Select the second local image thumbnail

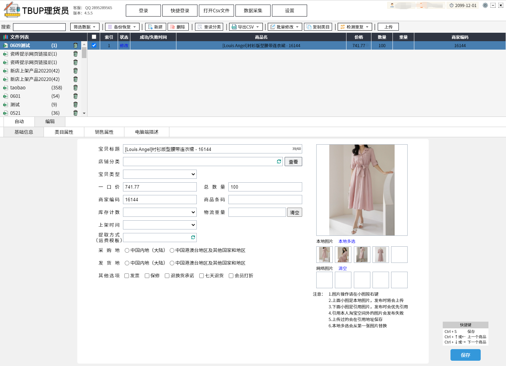point(343,254)
